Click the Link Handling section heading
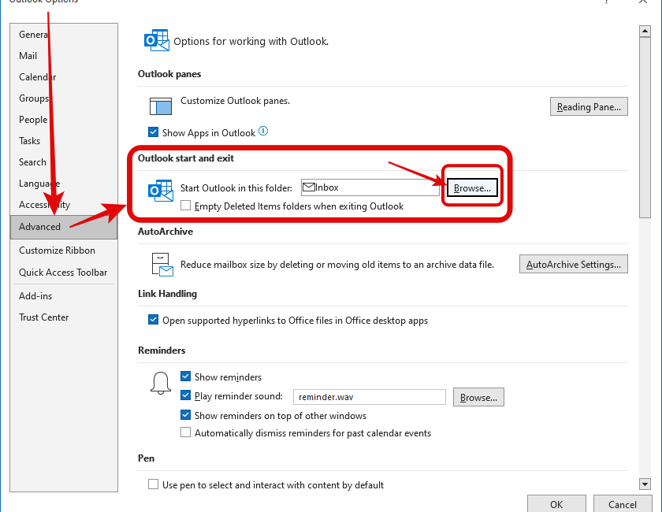Image resolution: width=662 pixels, height=512 pixels. 167,294
